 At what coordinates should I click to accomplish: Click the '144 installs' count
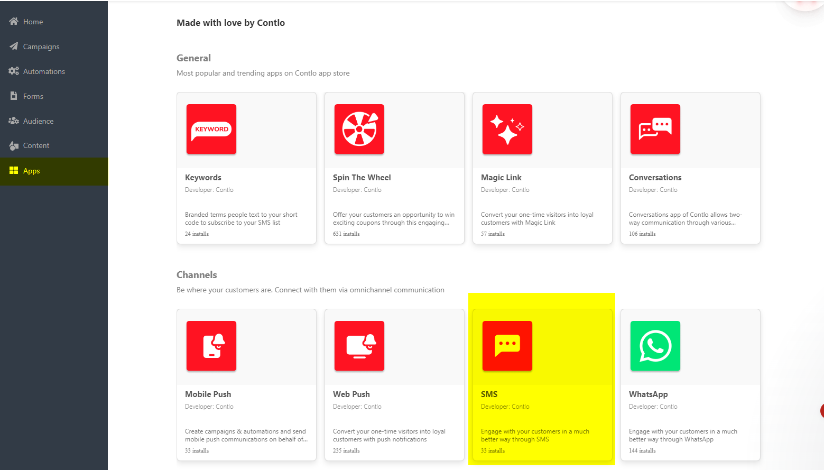pyautogui.click(x=642, y=450)
